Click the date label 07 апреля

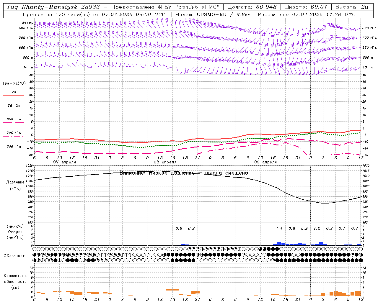point(64,162)
